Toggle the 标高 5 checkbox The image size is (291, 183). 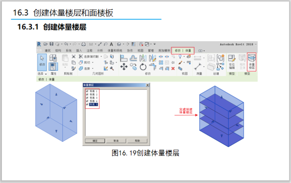[87, 104]
